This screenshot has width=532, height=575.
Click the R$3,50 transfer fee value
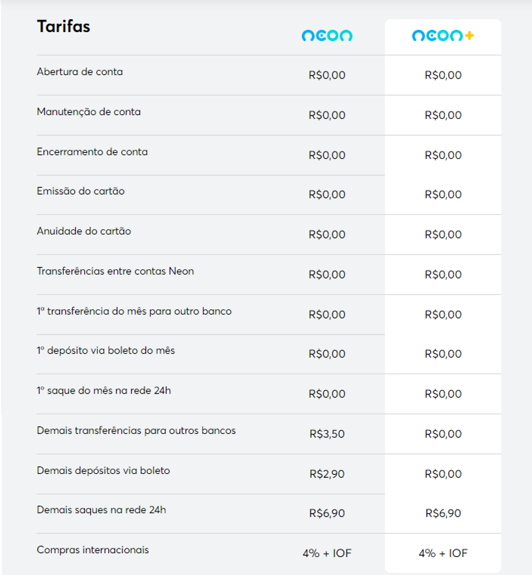[327, 434]
